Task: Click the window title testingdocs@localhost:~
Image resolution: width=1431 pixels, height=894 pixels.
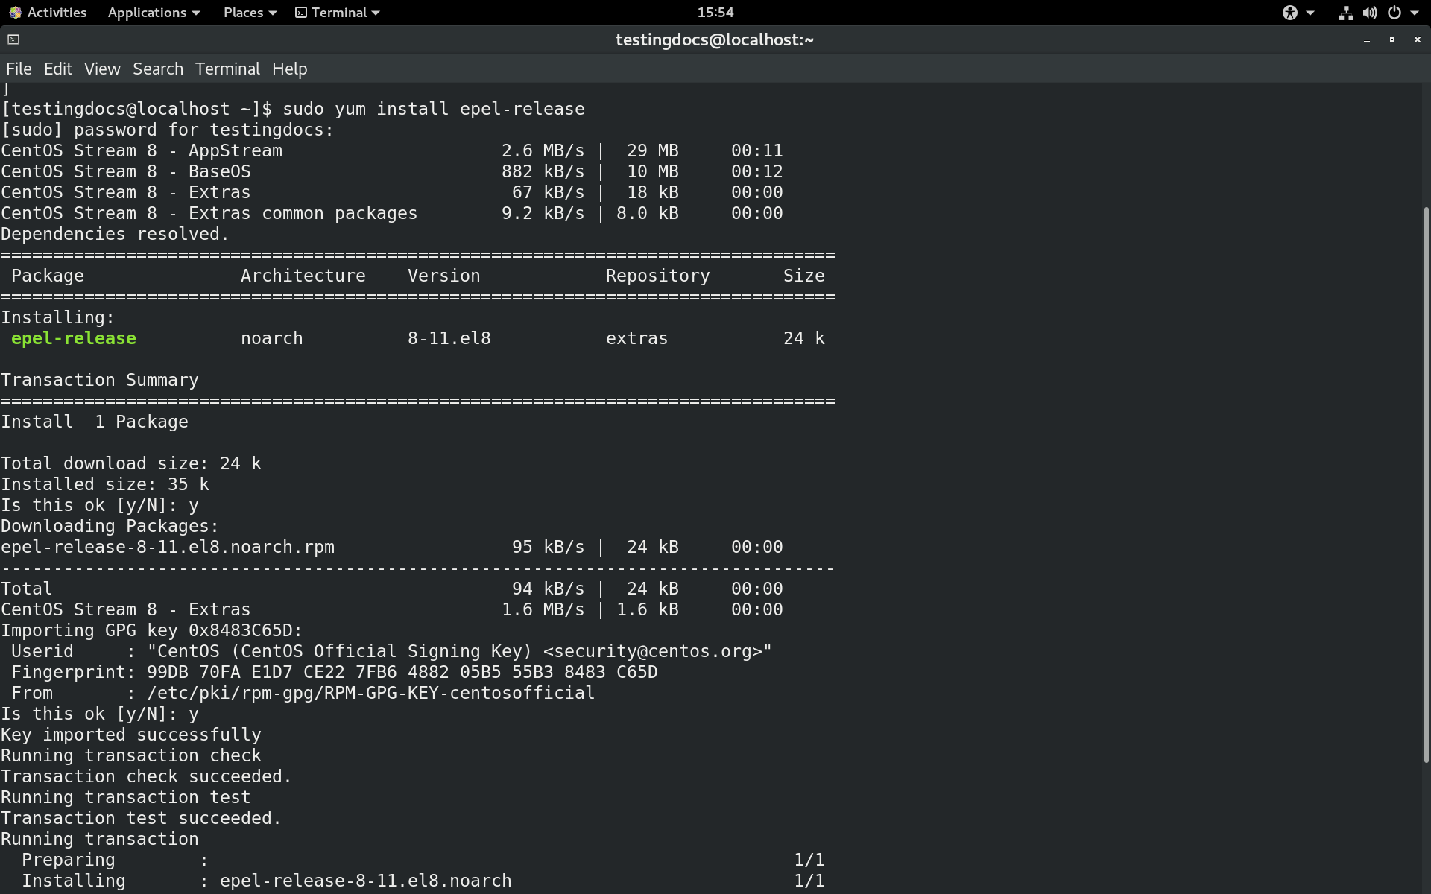Action: [x=715, y=39]
